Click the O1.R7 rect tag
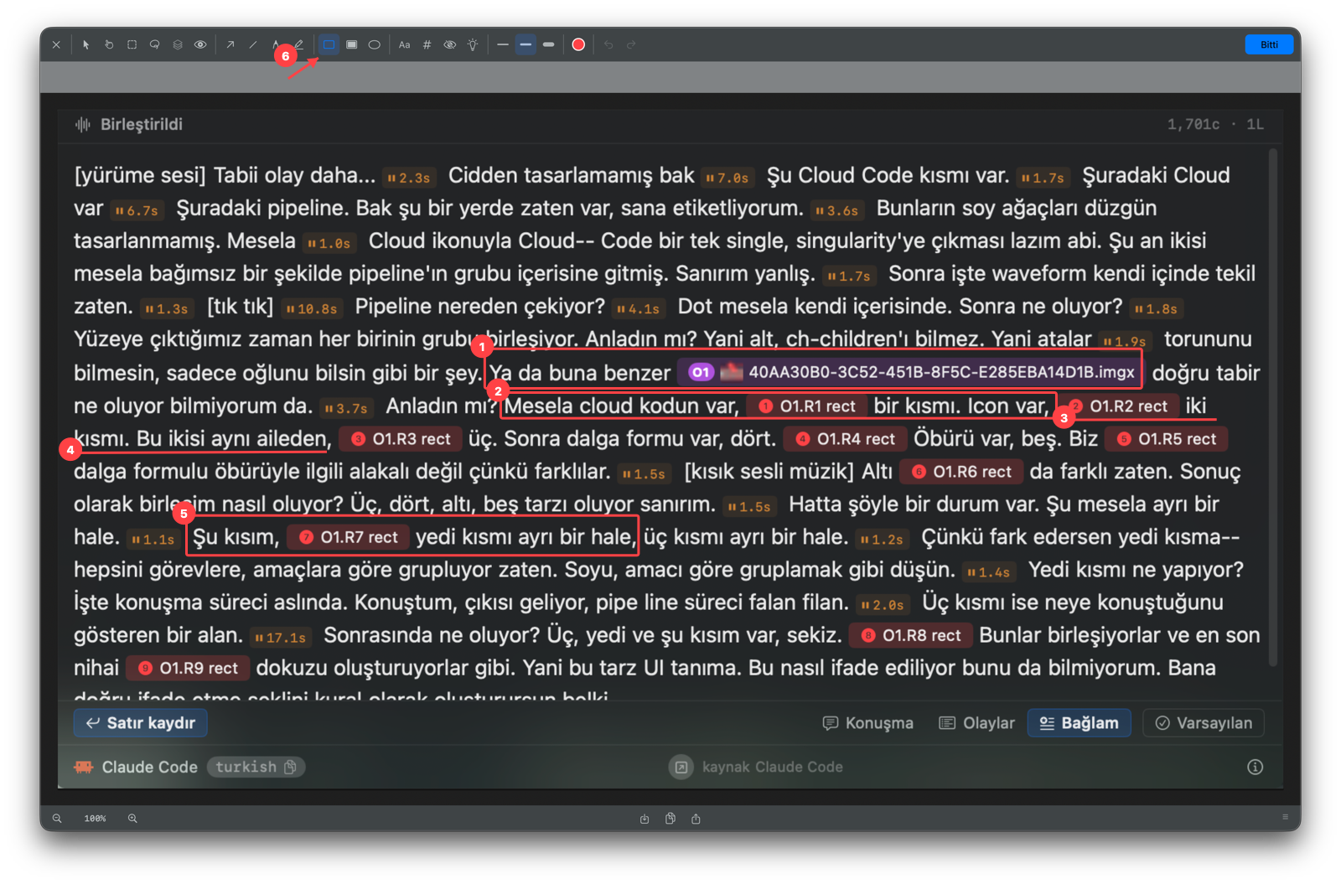 [349, 537]
